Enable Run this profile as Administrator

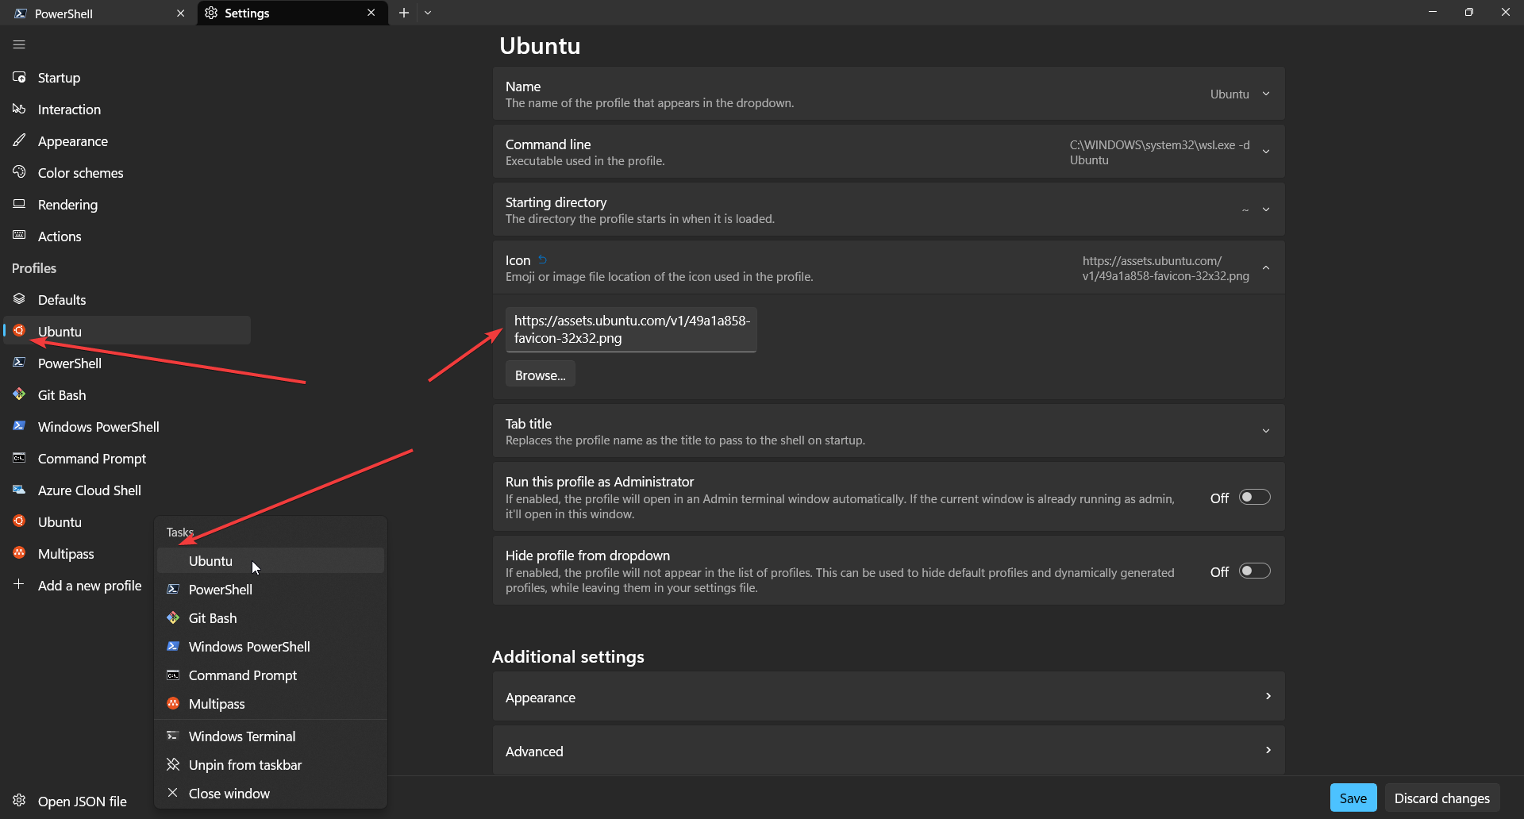[x=1254, y=497]
